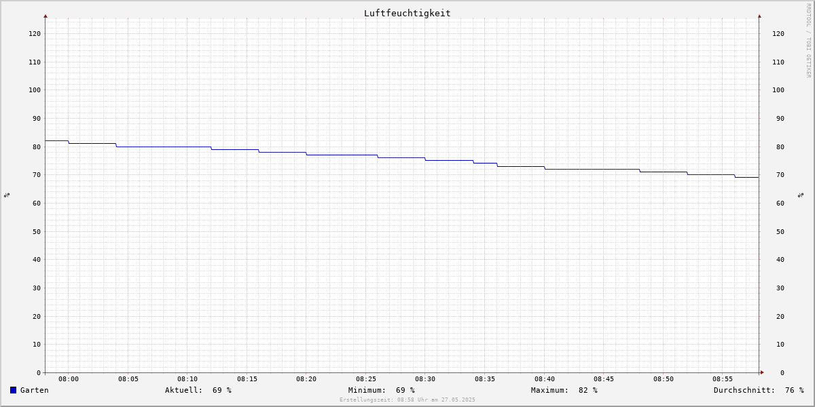Click the left-axis value 110
This screenshot has height=407, width=815.
(x=35, y=62)
